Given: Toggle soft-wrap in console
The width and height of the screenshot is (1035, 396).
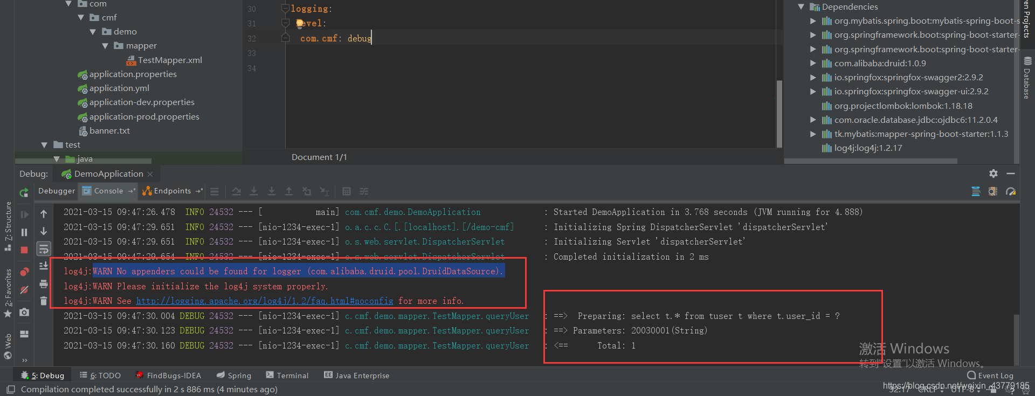Looking at the screenshot, I should click(x=44, y=248).
